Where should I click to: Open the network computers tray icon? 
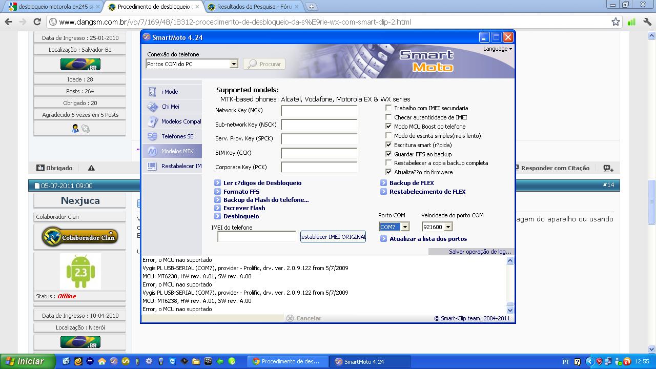pos(608,361)
